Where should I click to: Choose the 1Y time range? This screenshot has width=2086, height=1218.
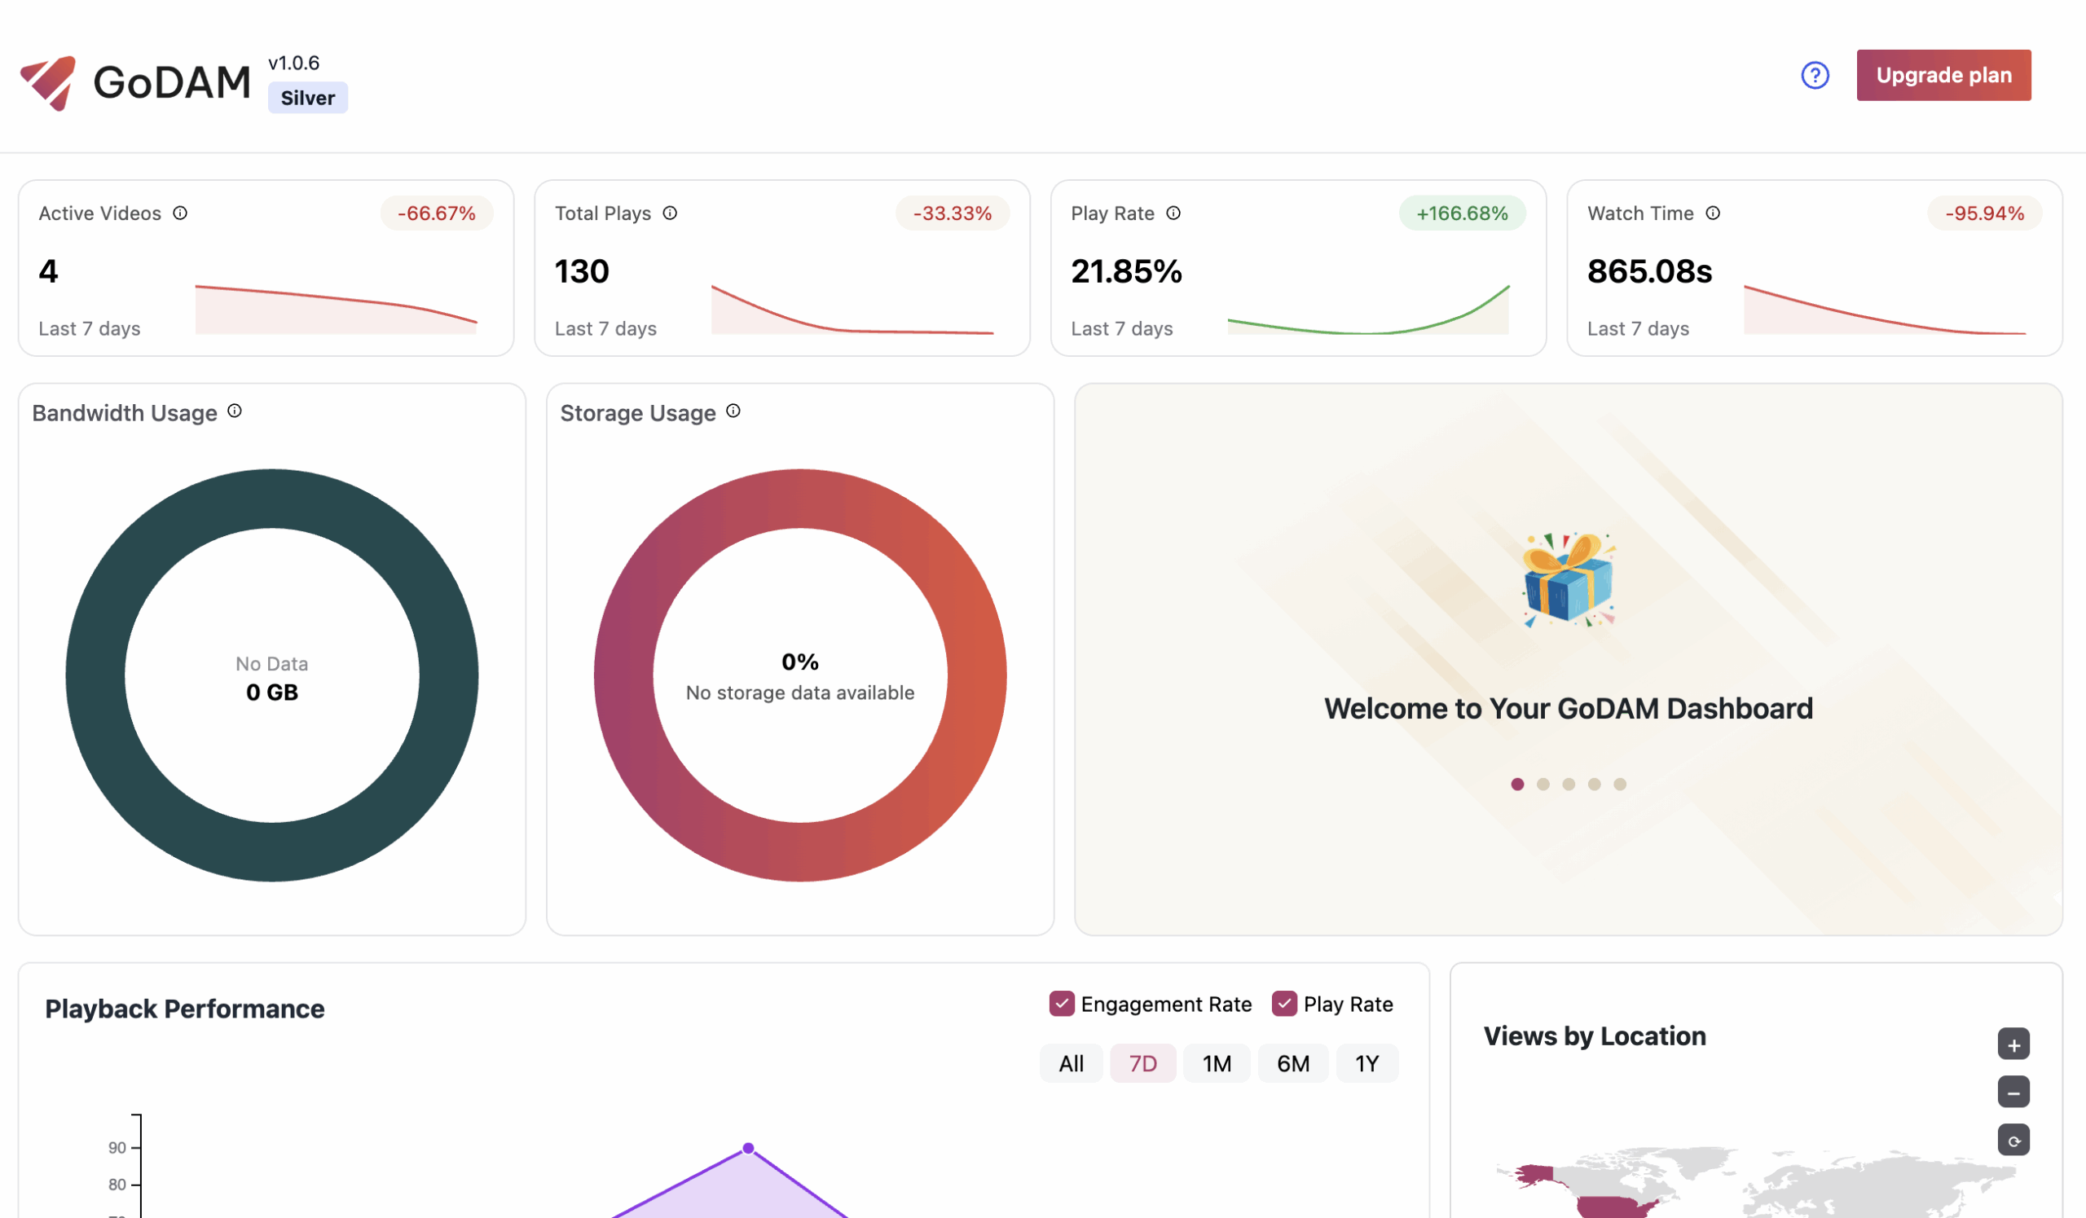1366,1063
